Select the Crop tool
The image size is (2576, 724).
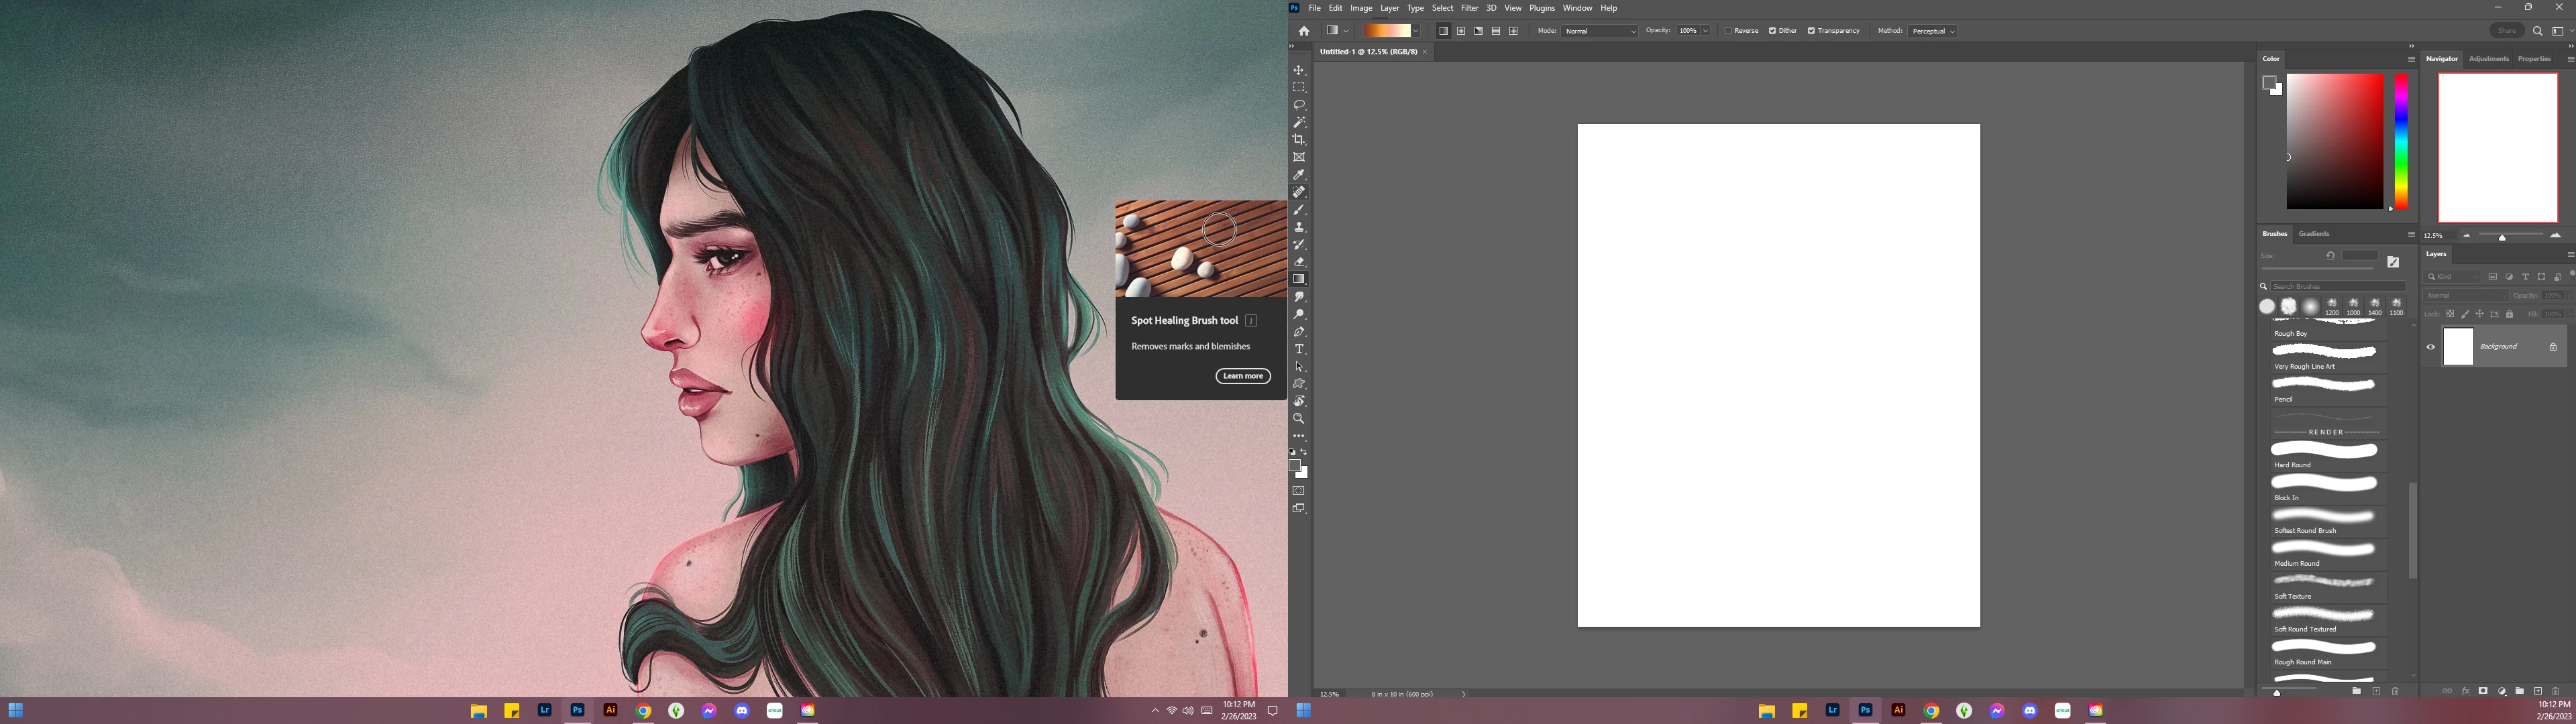click(x=1299, y=140)
